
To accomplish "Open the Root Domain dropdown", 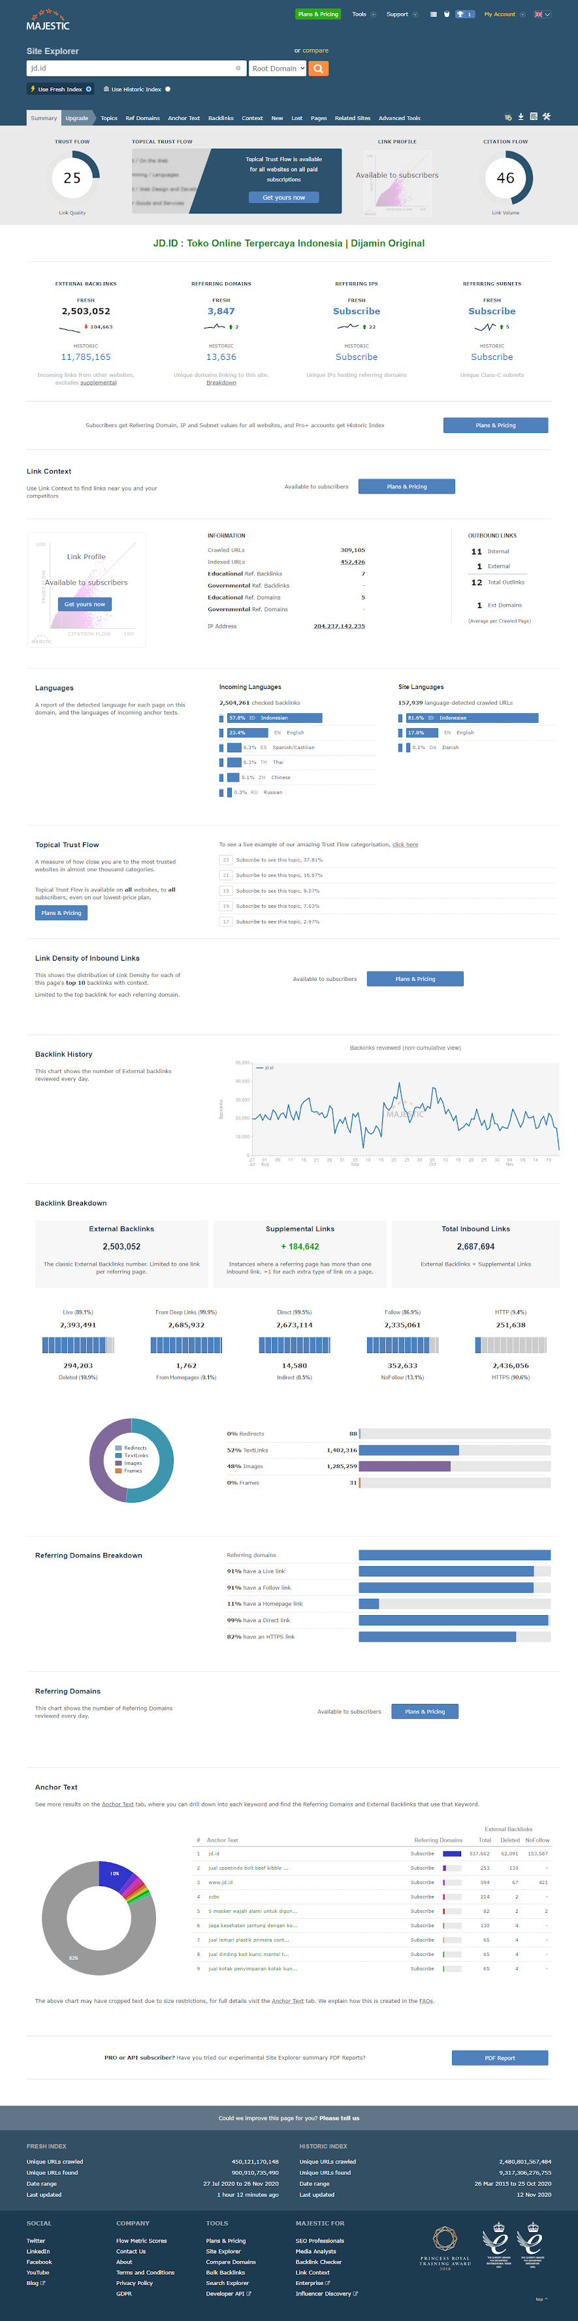I will [x=277, y=69].
